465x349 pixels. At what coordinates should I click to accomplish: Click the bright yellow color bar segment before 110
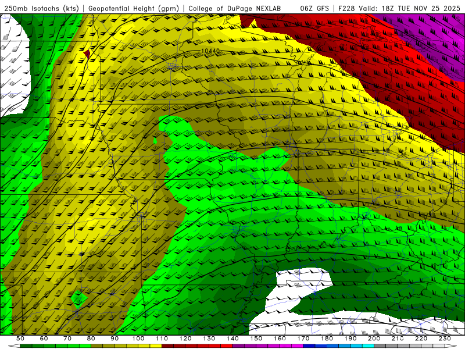point(156,346)
